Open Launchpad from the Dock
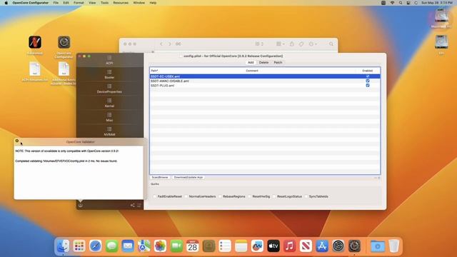This screenshot has height=257, width=457. point(79,246)
